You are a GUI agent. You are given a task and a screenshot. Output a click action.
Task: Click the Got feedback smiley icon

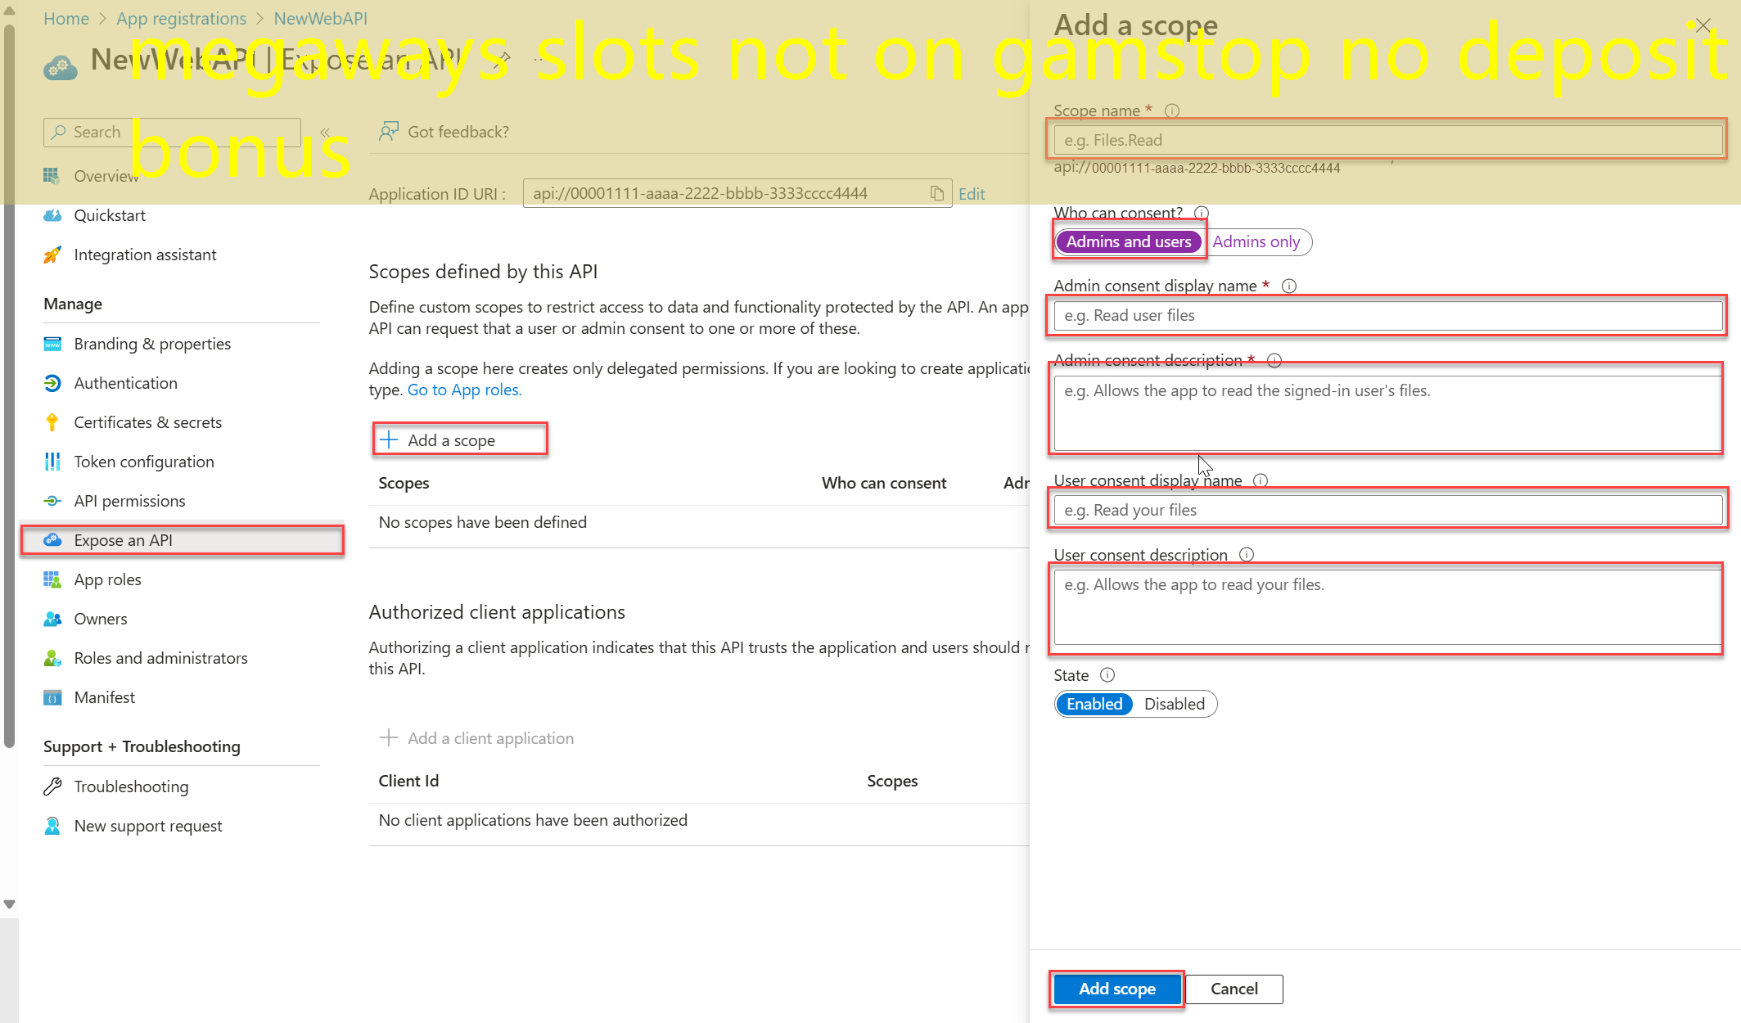coord(390,131)
